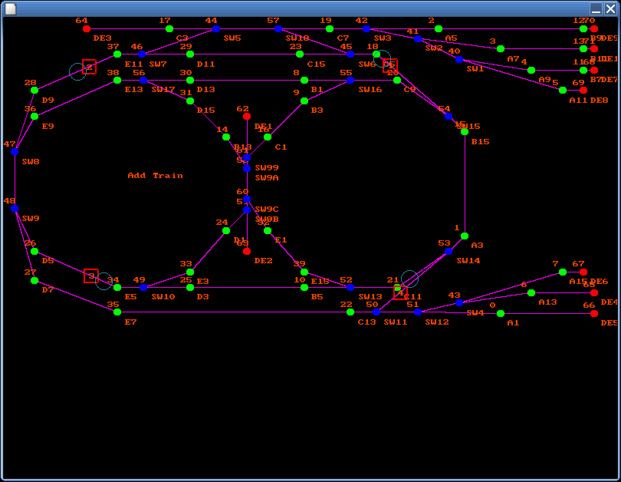Click blue switch node SW14 numbered 53

(449, 251)
